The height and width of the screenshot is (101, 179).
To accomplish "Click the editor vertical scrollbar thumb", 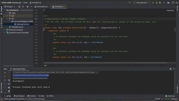I will click(175, 29).
